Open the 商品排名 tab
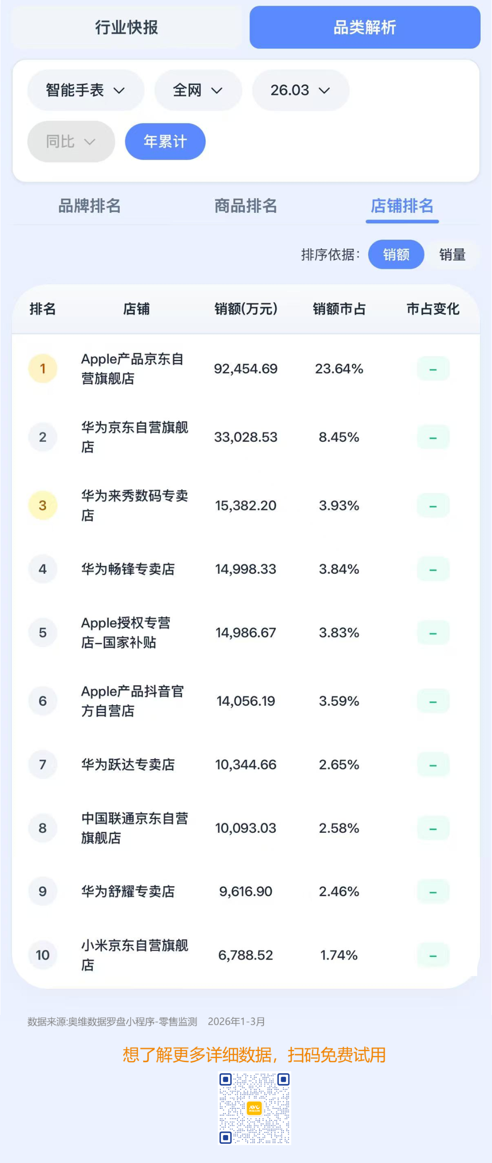This screenshot has height=1163, width=492. (246, 206)
